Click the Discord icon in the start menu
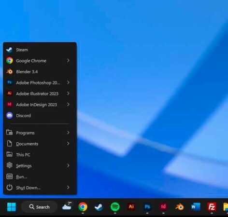The image size is (228, 217). tap(10, 115)
